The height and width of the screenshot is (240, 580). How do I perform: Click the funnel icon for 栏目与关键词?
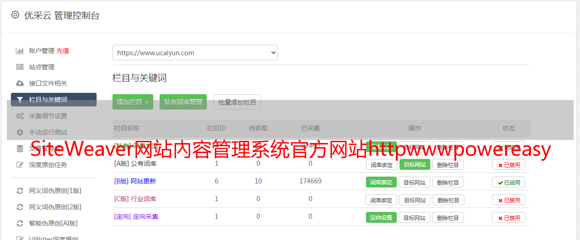19,100
